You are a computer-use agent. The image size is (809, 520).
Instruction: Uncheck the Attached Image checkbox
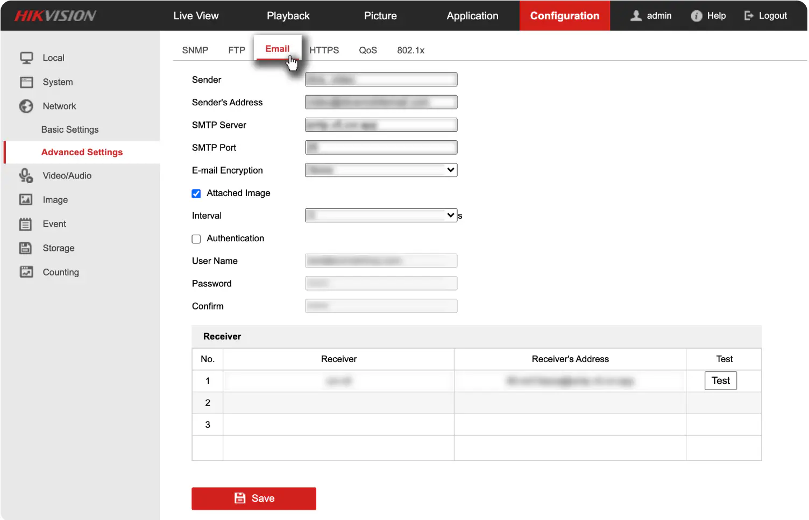click(x=196, y=194)
